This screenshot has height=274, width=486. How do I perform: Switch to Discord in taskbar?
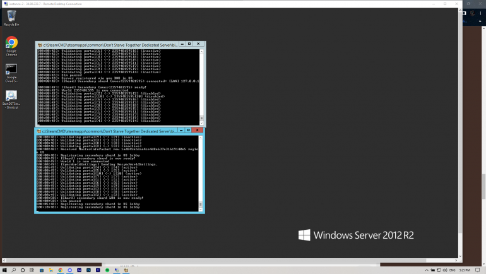(x=69, y=270)
